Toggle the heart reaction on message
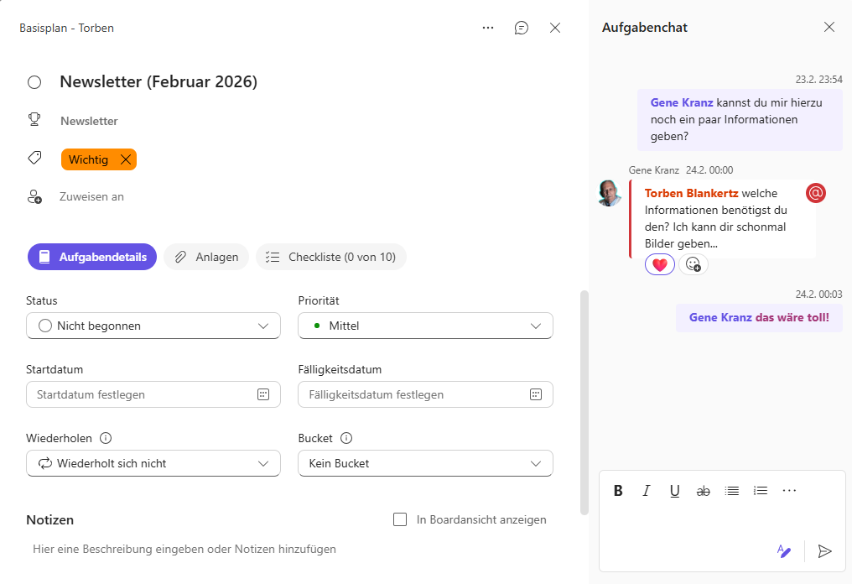 tap(660, 264)
